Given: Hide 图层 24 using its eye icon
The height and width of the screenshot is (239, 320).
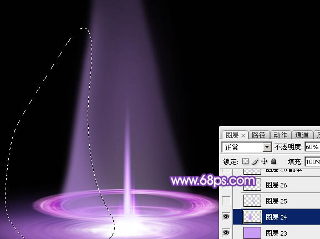Looking at the screenshot, I should [226, 217].
